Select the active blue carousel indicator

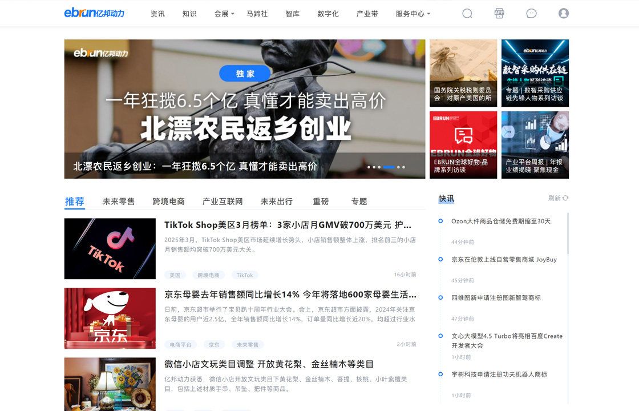click(x=389, y=167)
